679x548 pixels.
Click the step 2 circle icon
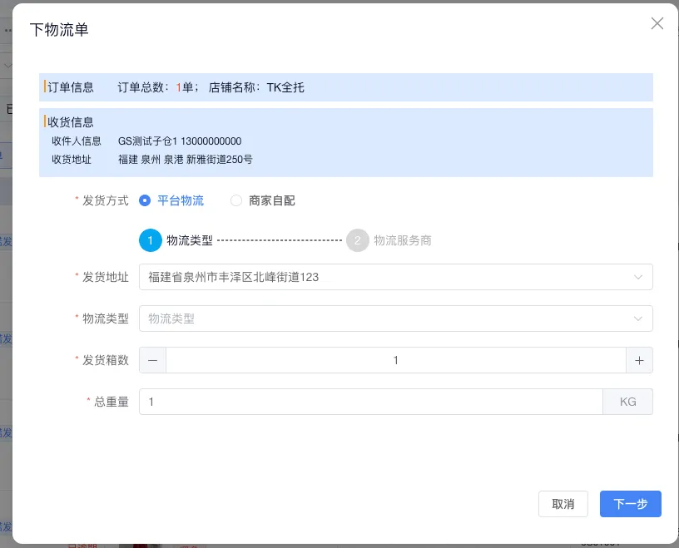(358, 240)
